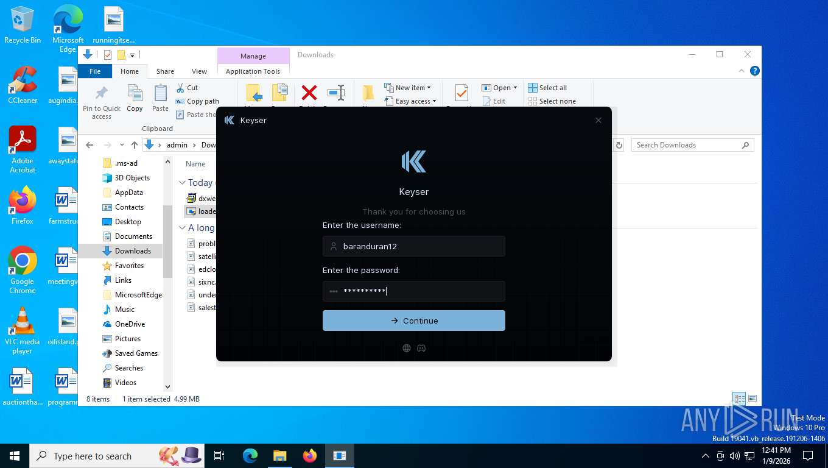Open the recent locations dropdown arrow
Viewport: 828px width, 468px height.
pos(122,145)
